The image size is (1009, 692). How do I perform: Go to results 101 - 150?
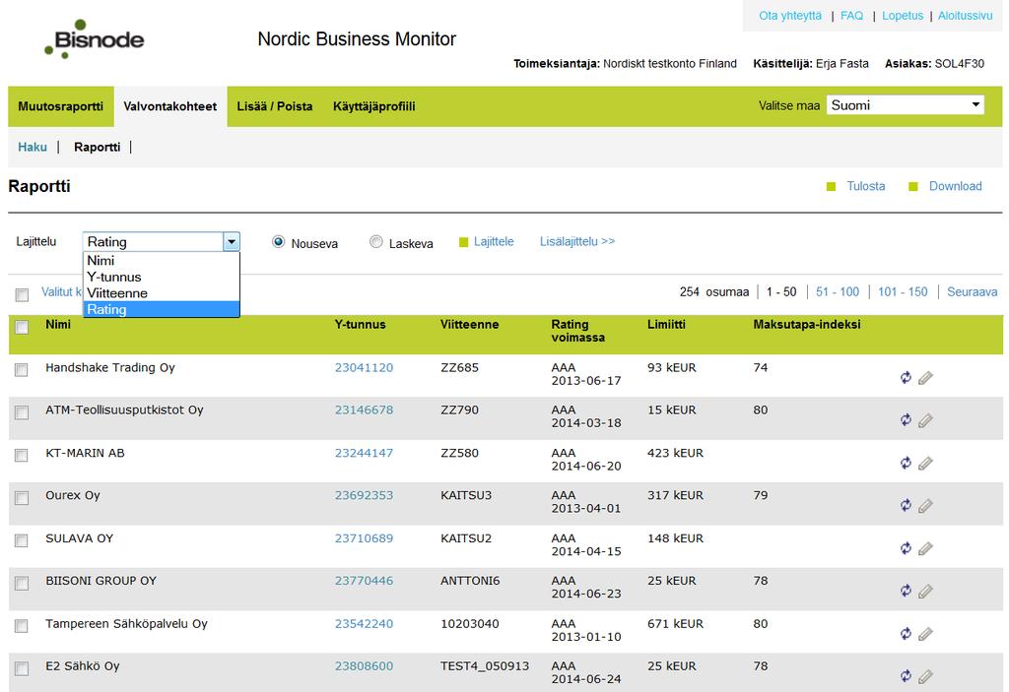point(903,291)
